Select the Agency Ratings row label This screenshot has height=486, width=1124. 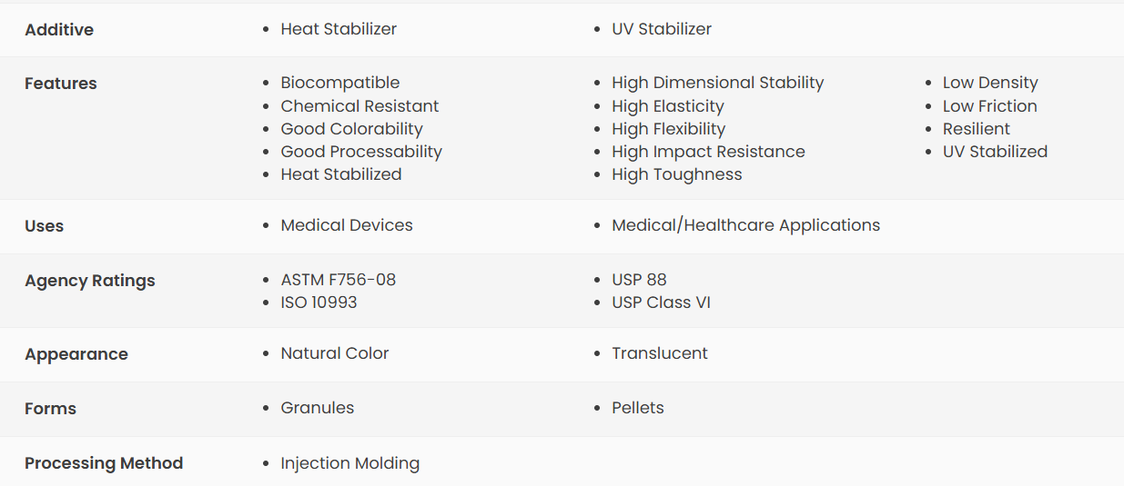90,281
